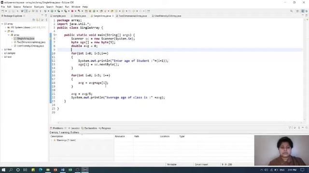This screenshot has width=309, height=173.
Task: Click the Save All toolbar icon
Action: point(13,11)
